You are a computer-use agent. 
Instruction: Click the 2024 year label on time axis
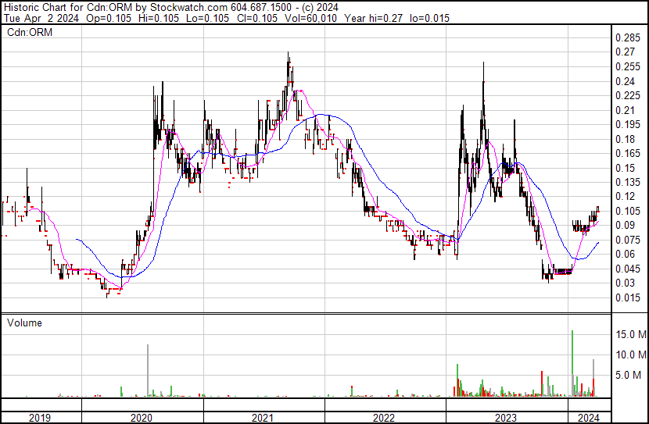(x=589, y=418)
